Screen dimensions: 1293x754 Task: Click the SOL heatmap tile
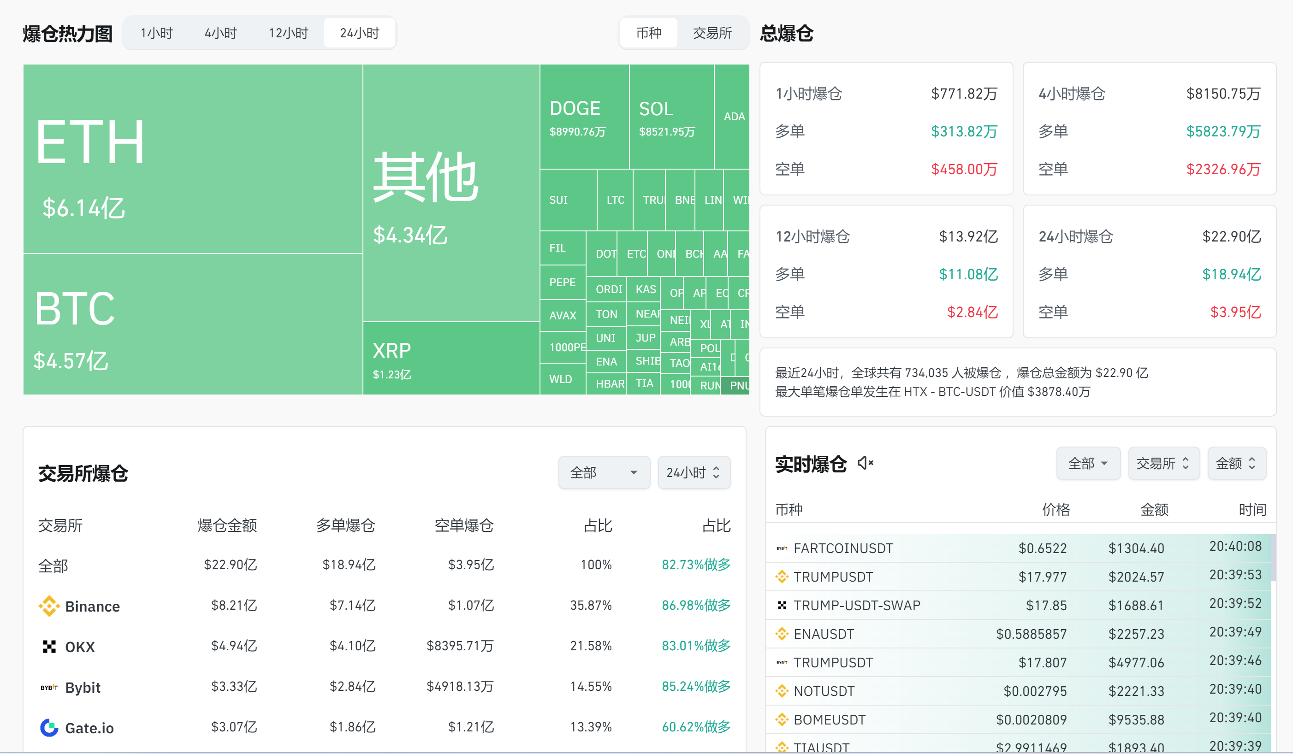click(671, 117)
